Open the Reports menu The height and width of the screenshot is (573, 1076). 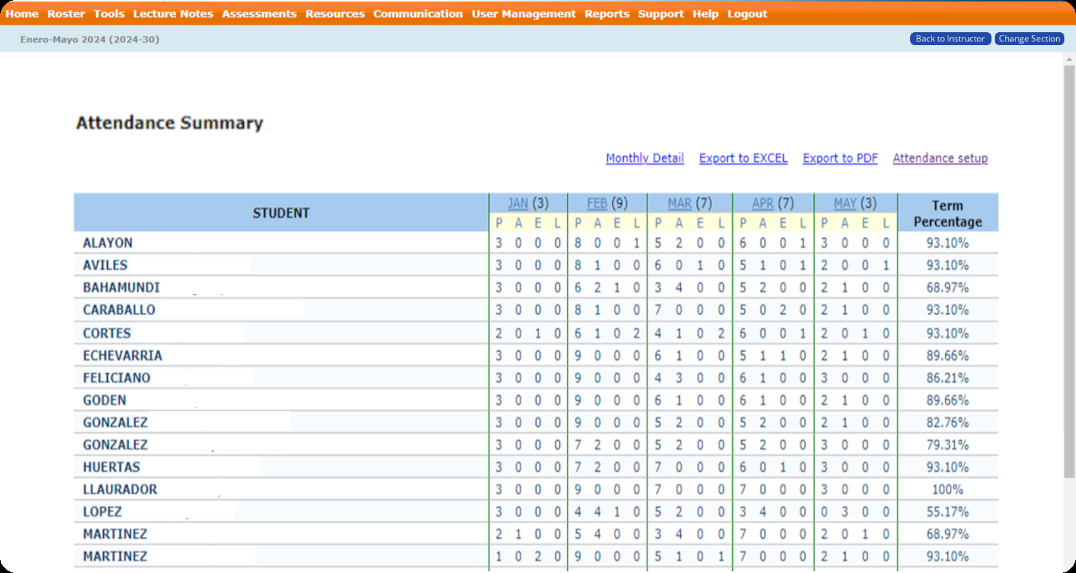pos(606,14)
